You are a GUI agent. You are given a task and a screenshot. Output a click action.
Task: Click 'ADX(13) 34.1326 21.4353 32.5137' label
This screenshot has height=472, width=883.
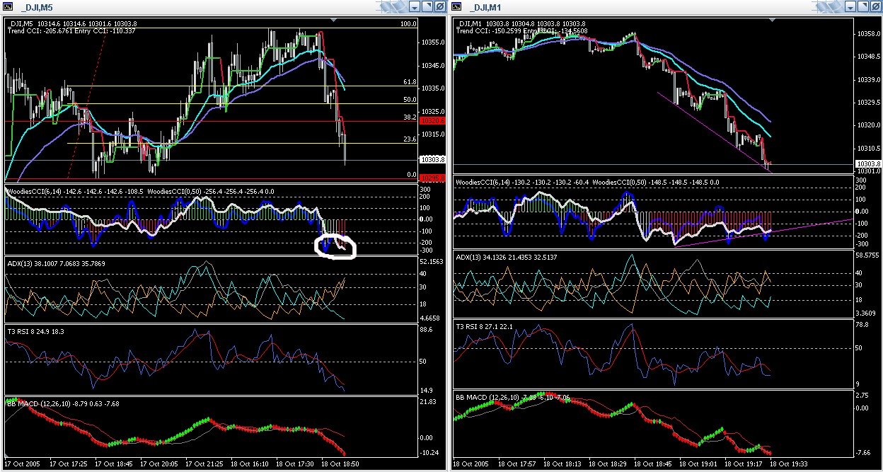505,257
